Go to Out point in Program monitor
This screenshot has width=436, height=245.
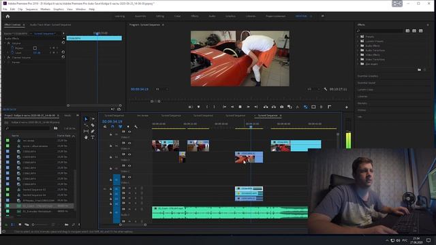click(x=256, y=107)
